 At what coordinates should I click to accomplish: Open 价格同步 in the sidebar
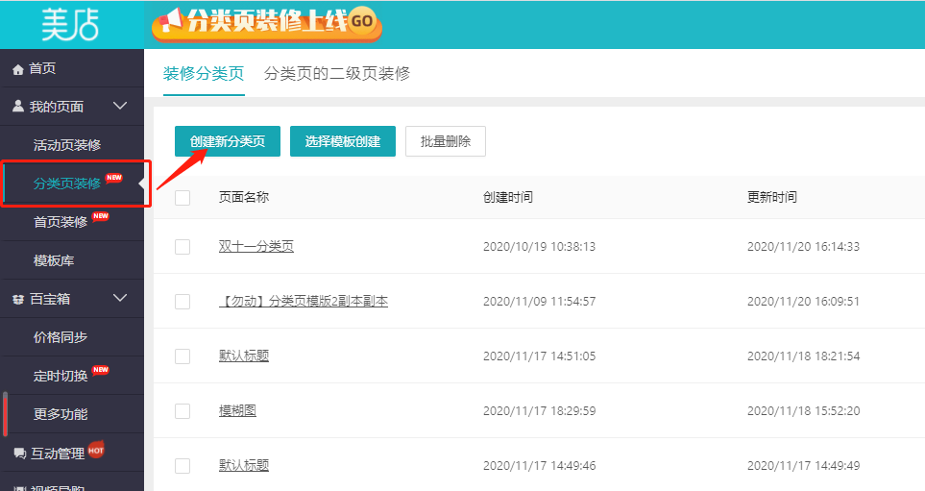pyautogui.click(x=61, y=337)
